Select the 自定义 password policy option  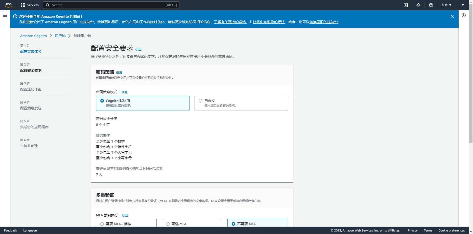coord(201,101)
